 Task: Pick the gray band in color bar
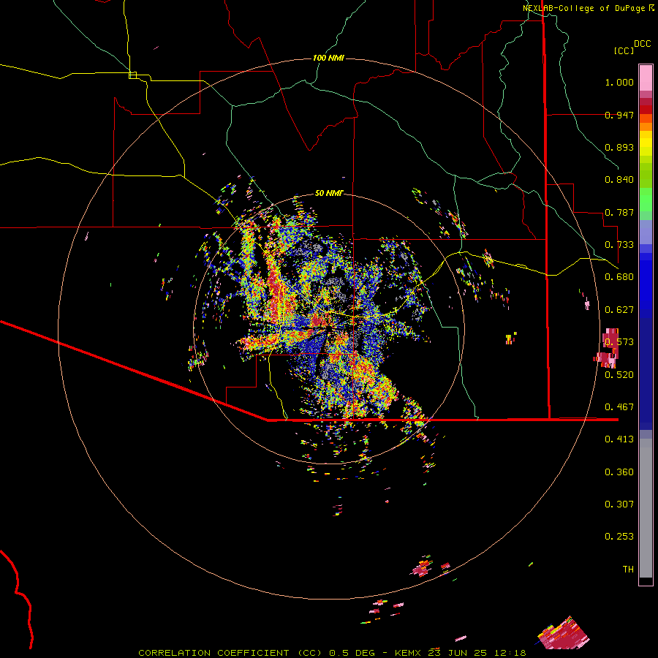(x=646, y=508)
